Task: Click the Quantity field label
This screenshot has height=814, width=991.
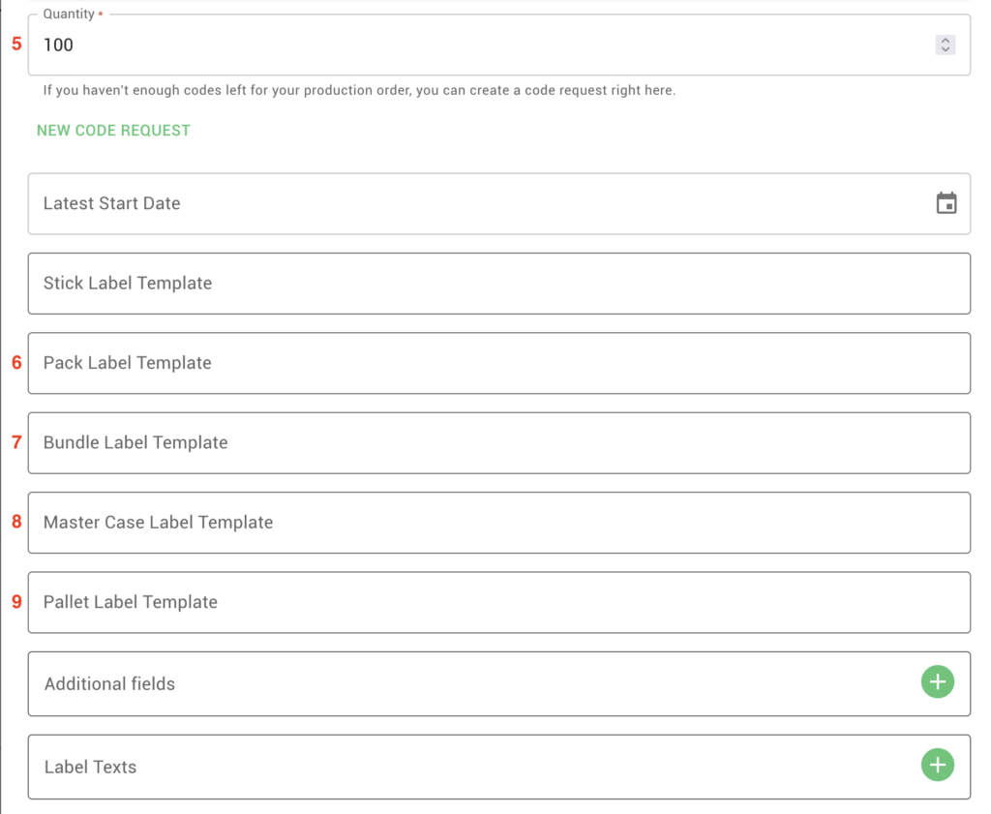Action: pos(69,15)
